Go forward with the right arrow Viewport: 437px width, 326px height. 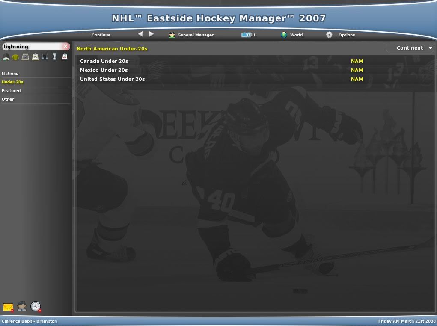tap(152, 34)
